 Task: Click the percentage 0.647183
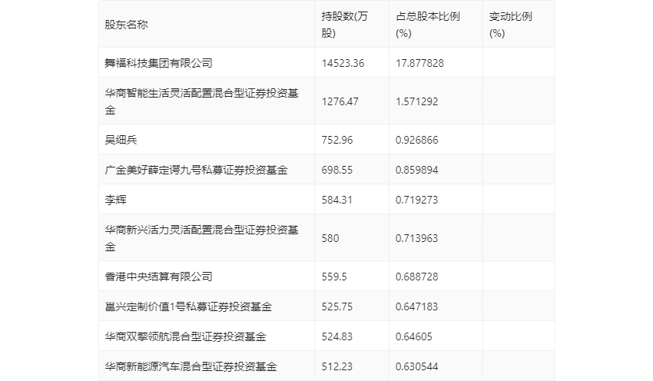coord(417,306)
